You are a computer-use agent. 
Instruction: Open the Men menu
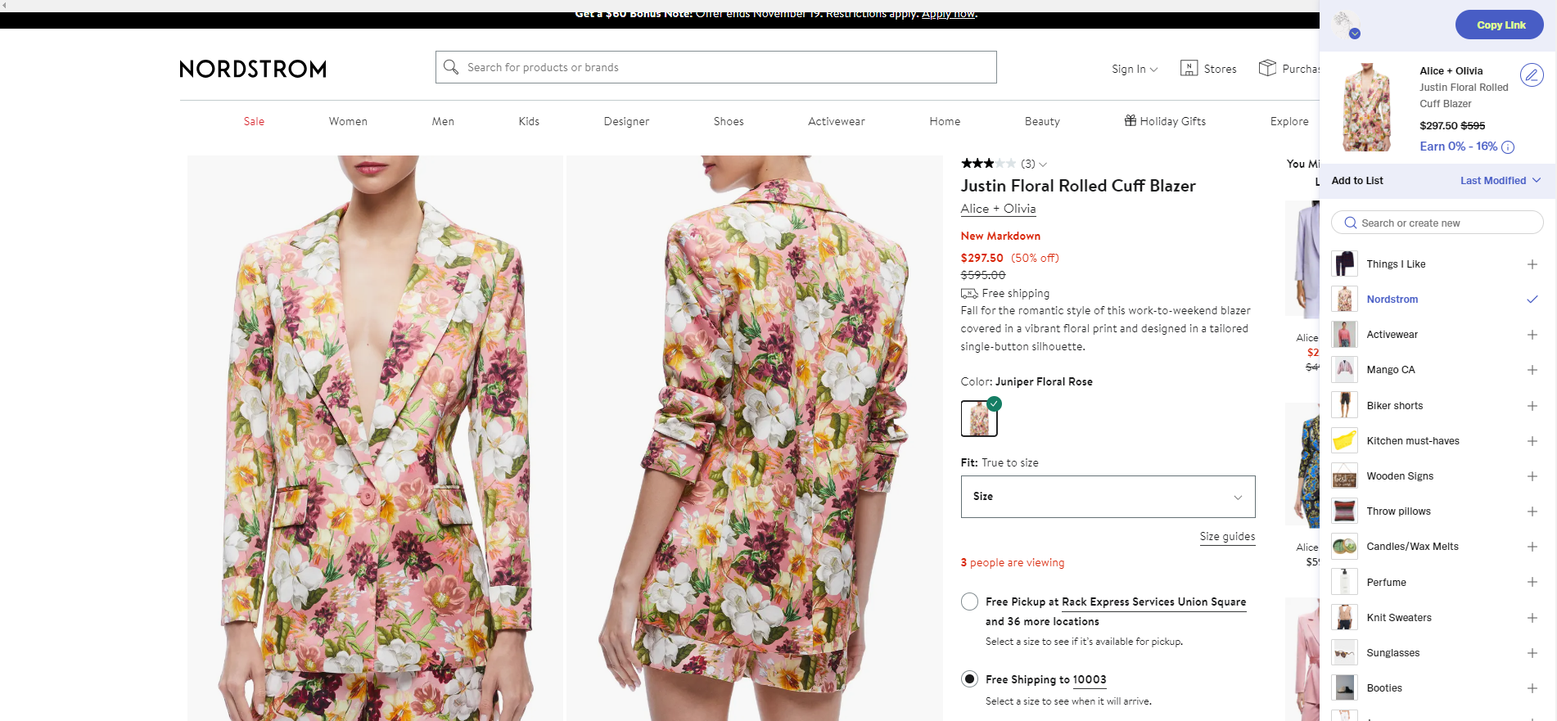[x=443, y=121]
